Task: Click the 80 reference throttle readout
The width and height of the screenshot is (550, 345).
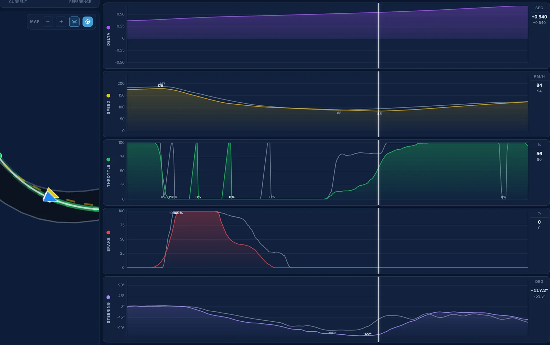Action: (x=539, y=159)
